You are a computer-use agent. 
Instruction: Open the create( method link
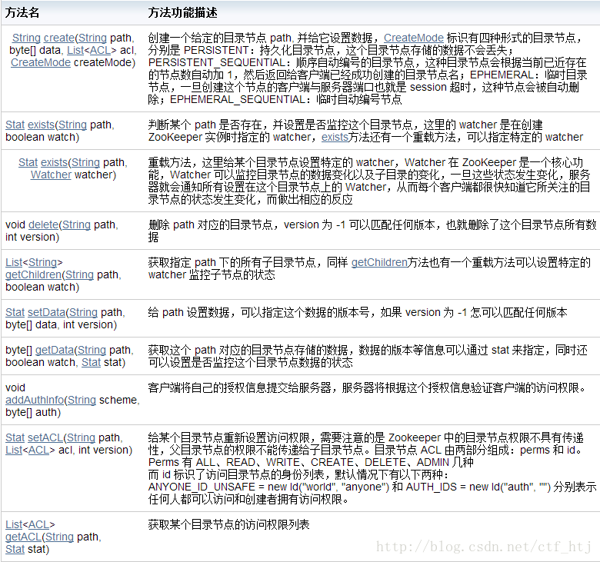(x=61, y=38)
